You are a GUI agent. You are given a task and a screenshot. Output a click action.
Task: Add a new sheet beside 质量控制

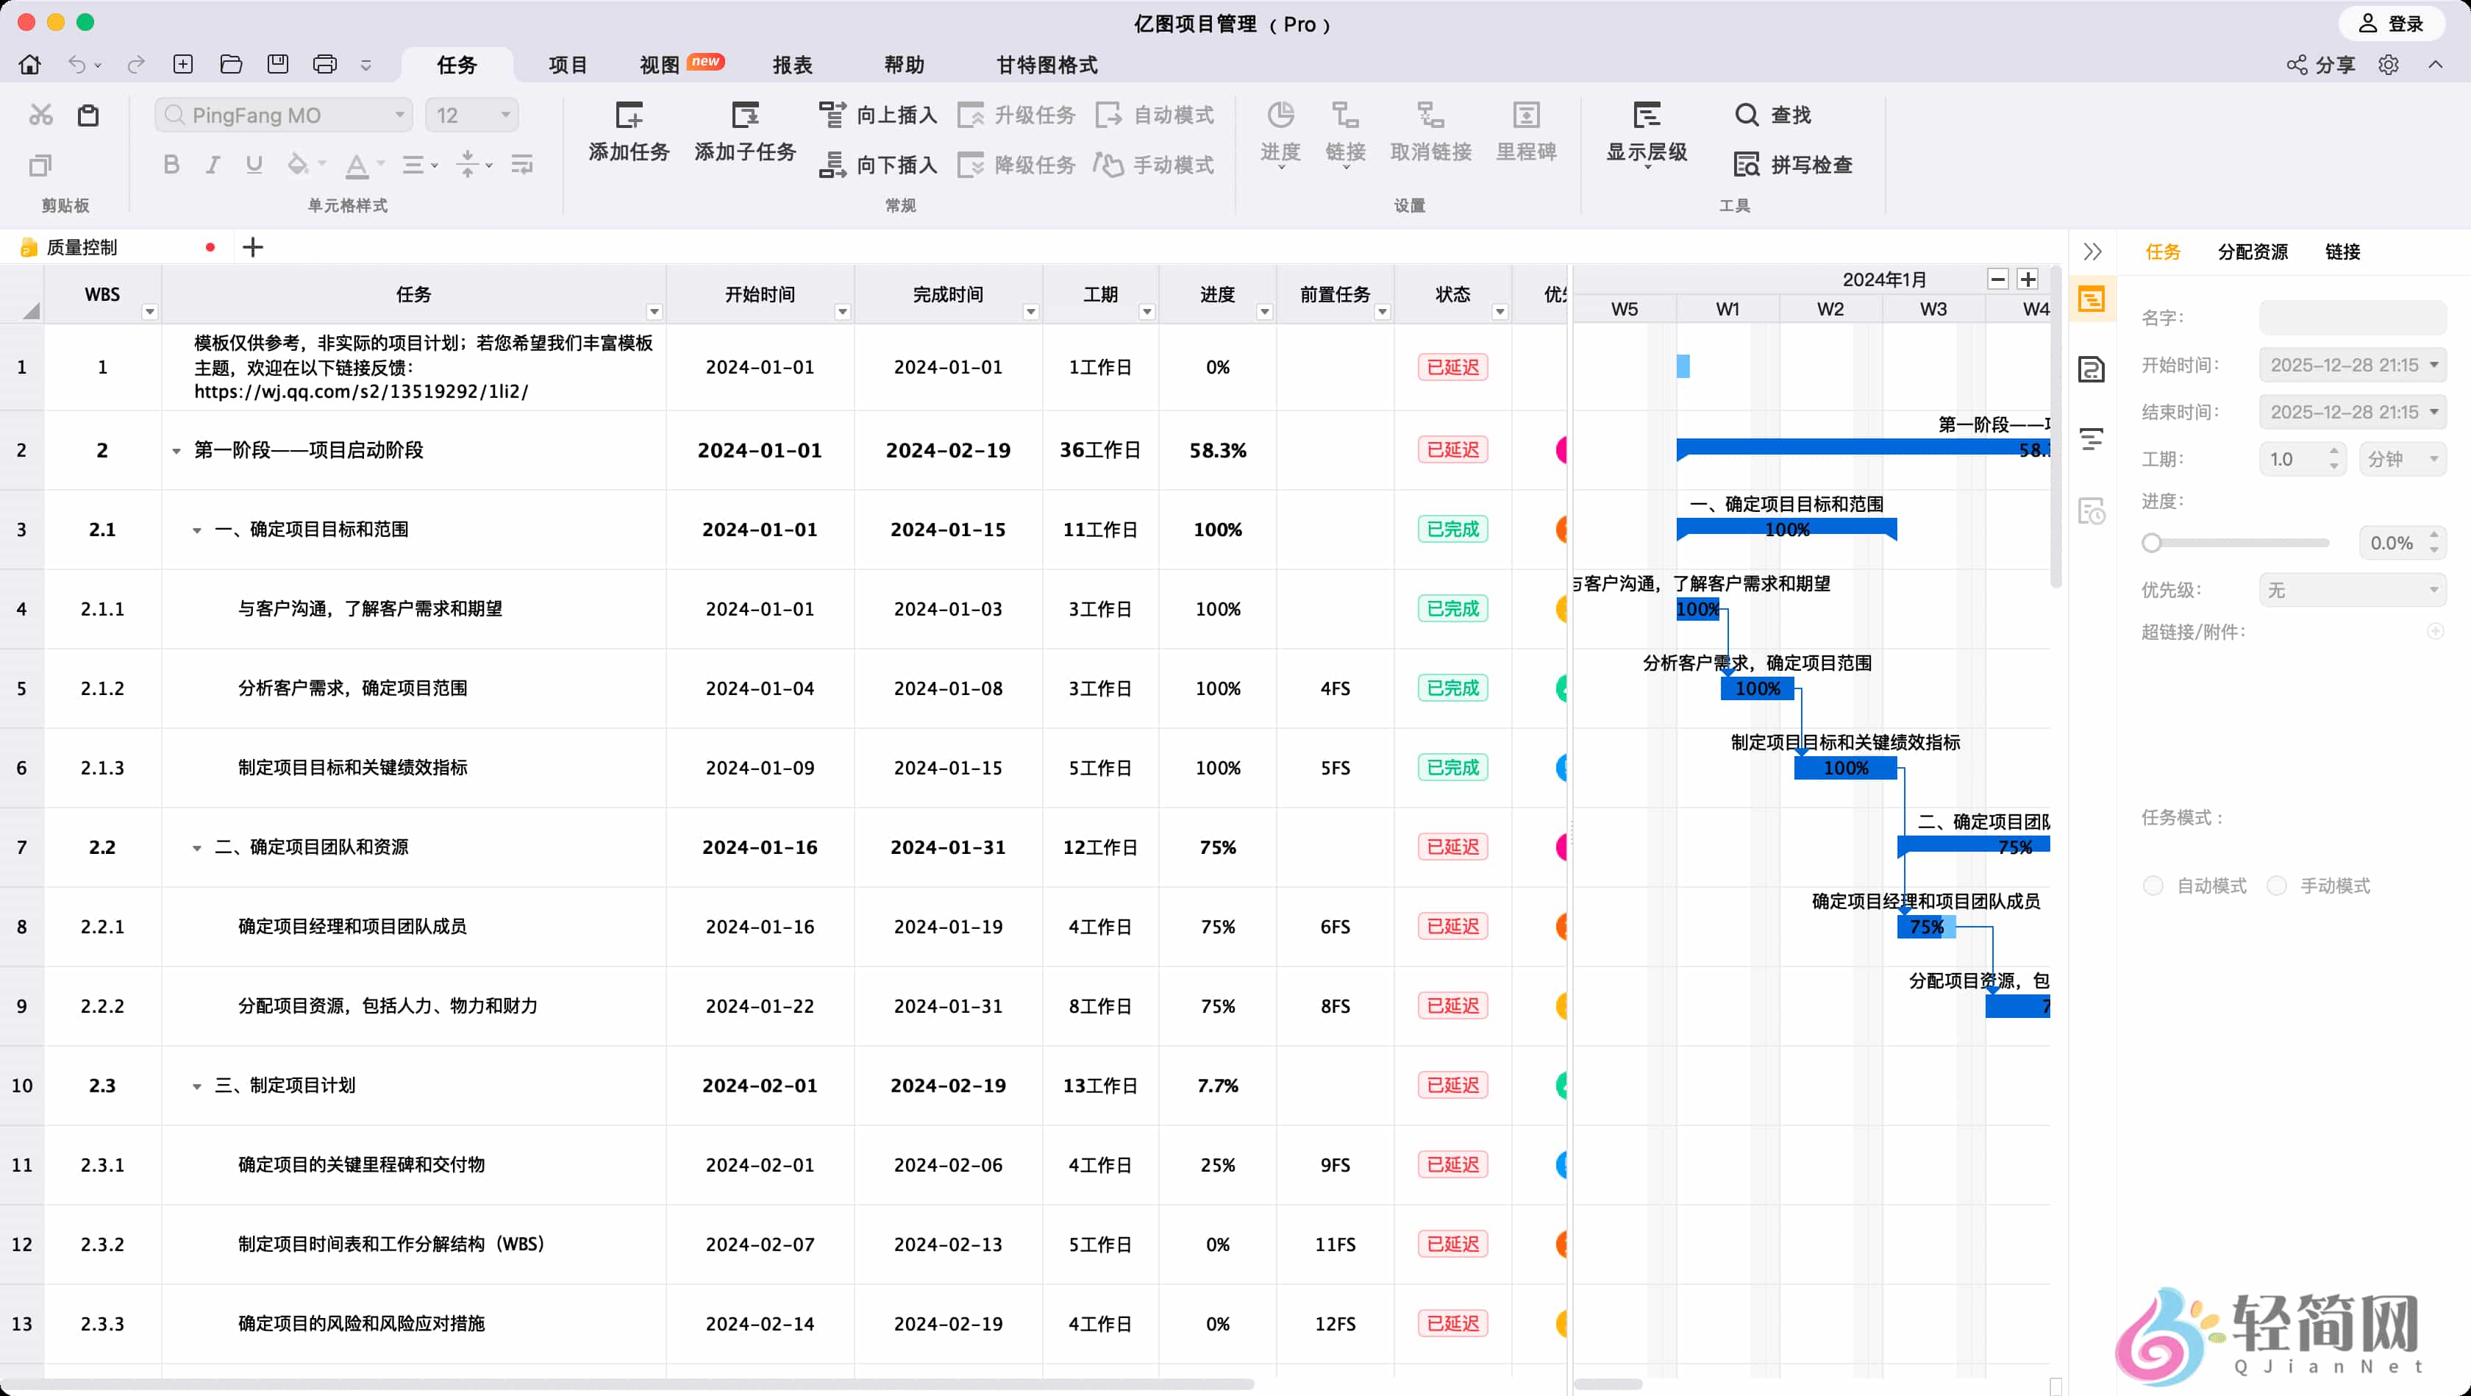tap(252, 246)
